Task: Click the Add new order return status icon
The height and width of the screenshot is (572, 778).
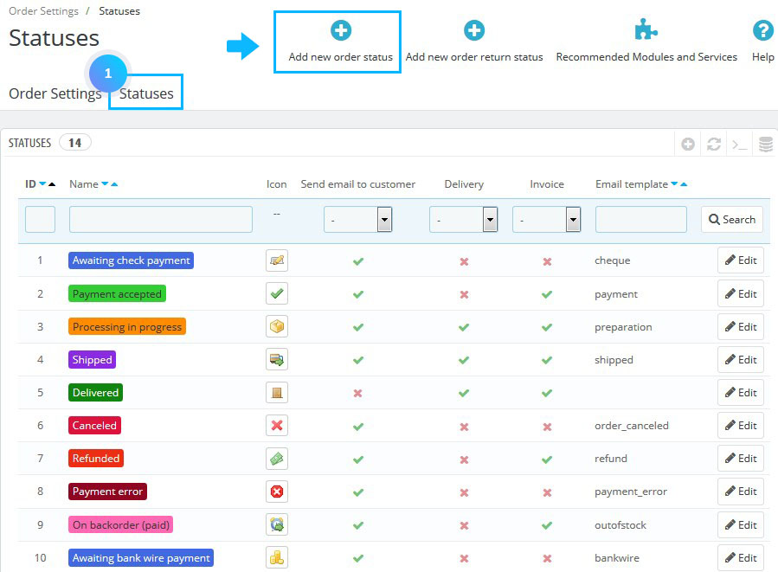Action: coord(474,29)
